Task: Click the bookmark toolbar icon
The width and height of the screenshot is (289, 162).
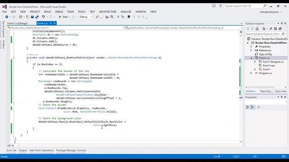Action: [x=129, y=17]
